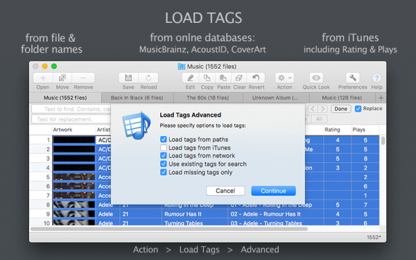Viewport: 416px width, 260px height.
Task: Toggle Use existing tags for search
Action: [164, 164]
